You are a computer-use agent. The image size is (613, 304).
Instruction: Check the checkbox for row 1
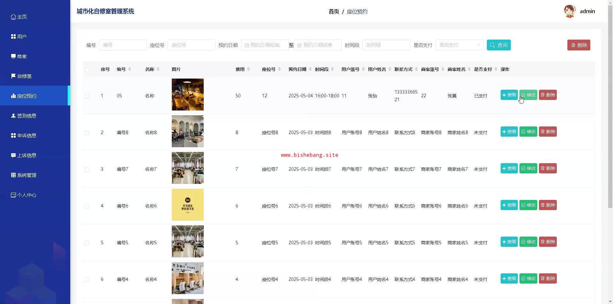point(87,96)
